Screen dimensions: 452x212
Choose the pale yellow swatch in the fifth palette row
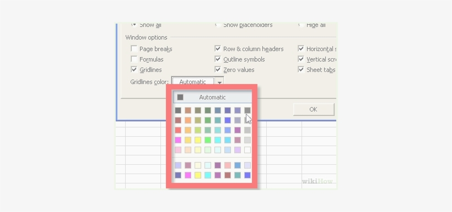click(x=198, y=150)
